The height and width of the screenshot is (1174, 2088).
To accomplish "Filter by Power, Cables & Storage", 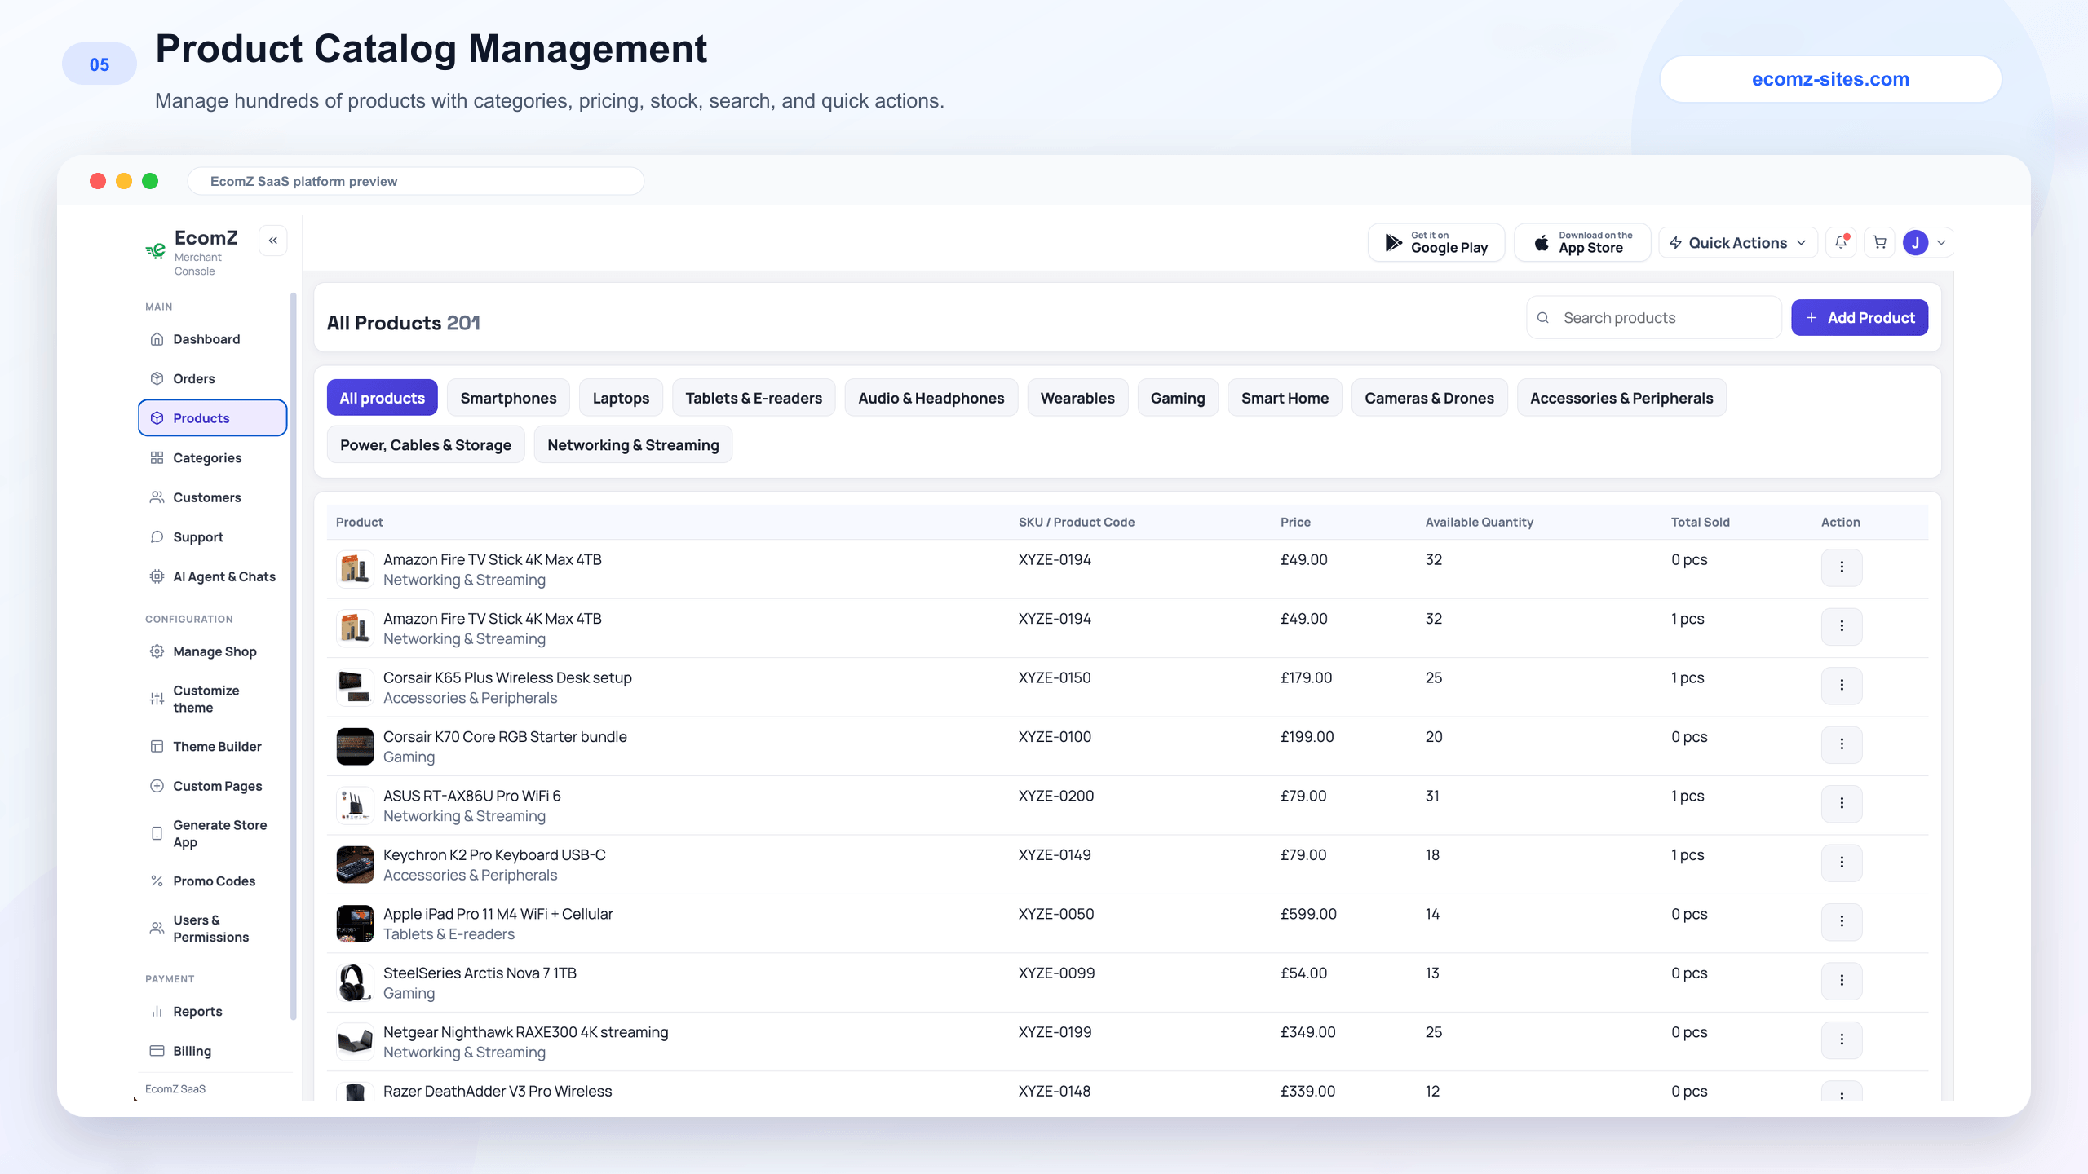I will pyautogui.click(x=426, y=445).
